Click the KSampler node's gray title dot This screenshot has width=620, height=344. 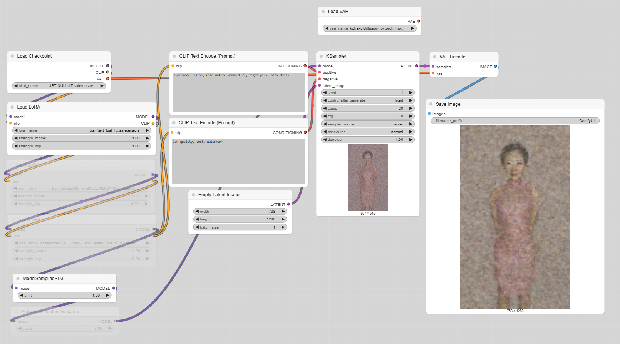[321, 56]
